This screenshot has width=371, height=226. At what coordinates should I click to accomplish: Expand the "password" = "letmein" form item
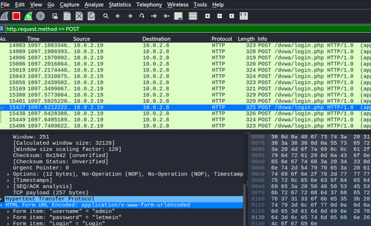click(8, 217)
